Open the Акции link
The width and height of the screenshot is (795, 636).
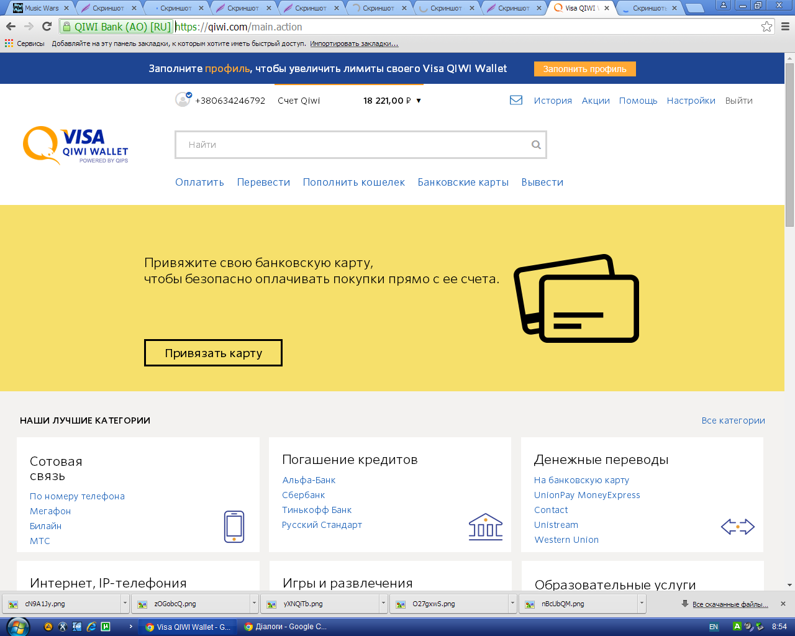(x=596, y=101)
